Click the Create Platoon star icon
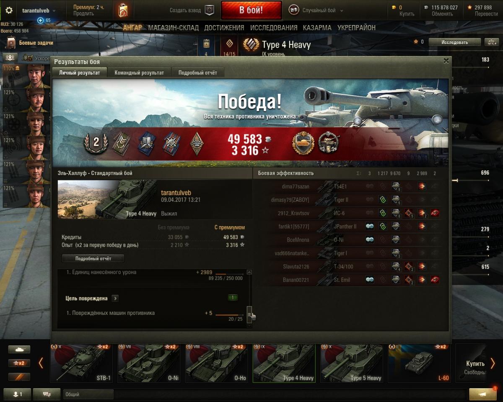Screen dimensions: 503x402 pyautogui.click(x=209, y=10)
